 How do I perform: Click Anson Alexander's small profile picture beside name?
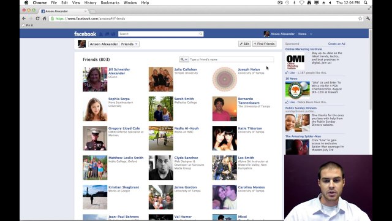pyautogui.click(x=81, y=44)
